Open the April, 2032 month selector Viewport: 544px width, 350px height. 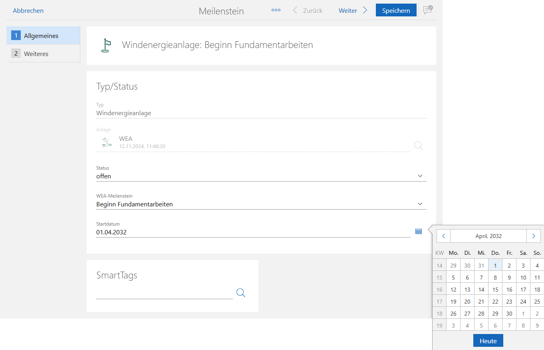point(488,236)
